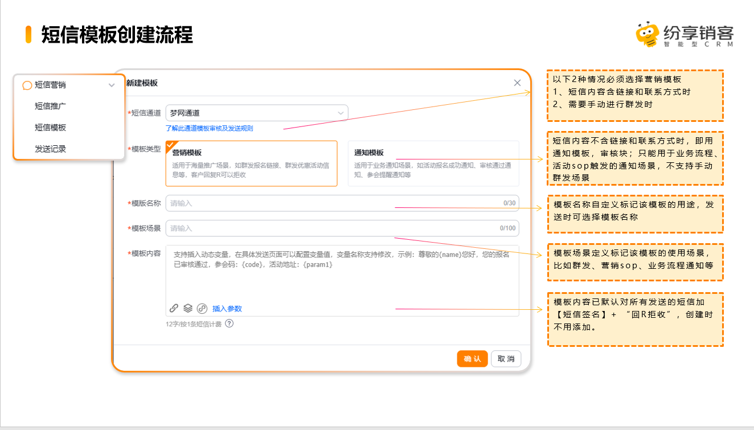This screenshot has width=754, height=430.
Task: Open the 短信模板 menu item
Action: [x=50, y=128]
